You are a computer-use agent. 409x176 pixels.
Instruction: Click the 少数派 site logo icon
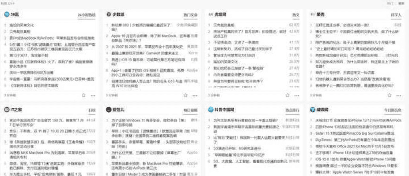(109, 14)
